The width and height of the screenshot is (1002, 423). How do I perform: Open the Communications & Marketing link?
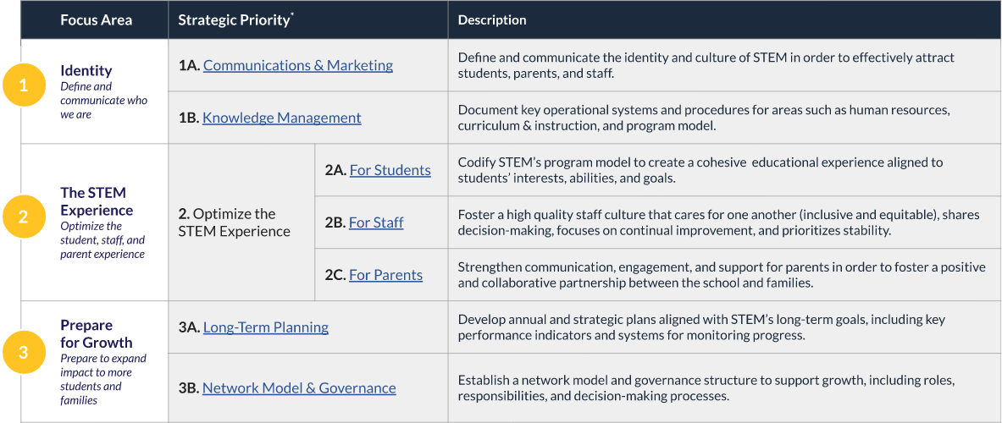pos(297,65)
